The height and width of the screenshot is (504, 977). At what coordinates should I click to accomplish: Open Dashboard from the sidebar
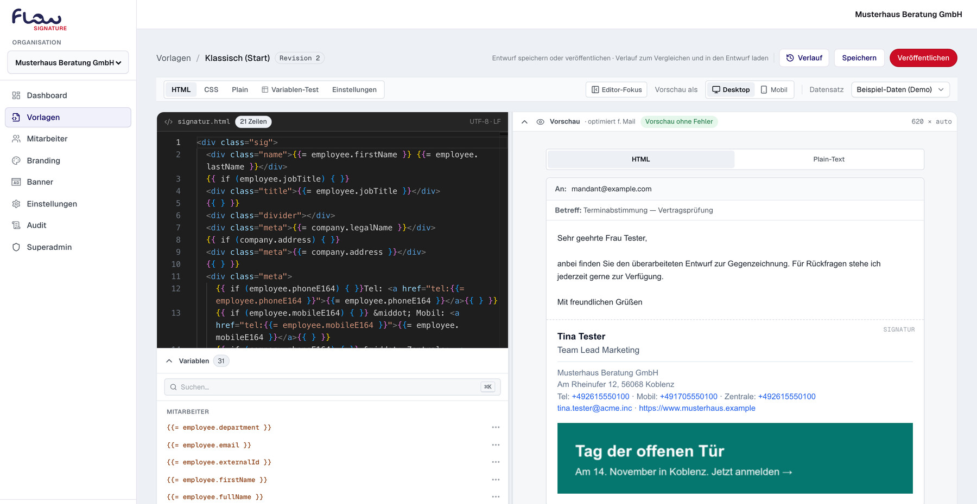[x=68, y=95]
